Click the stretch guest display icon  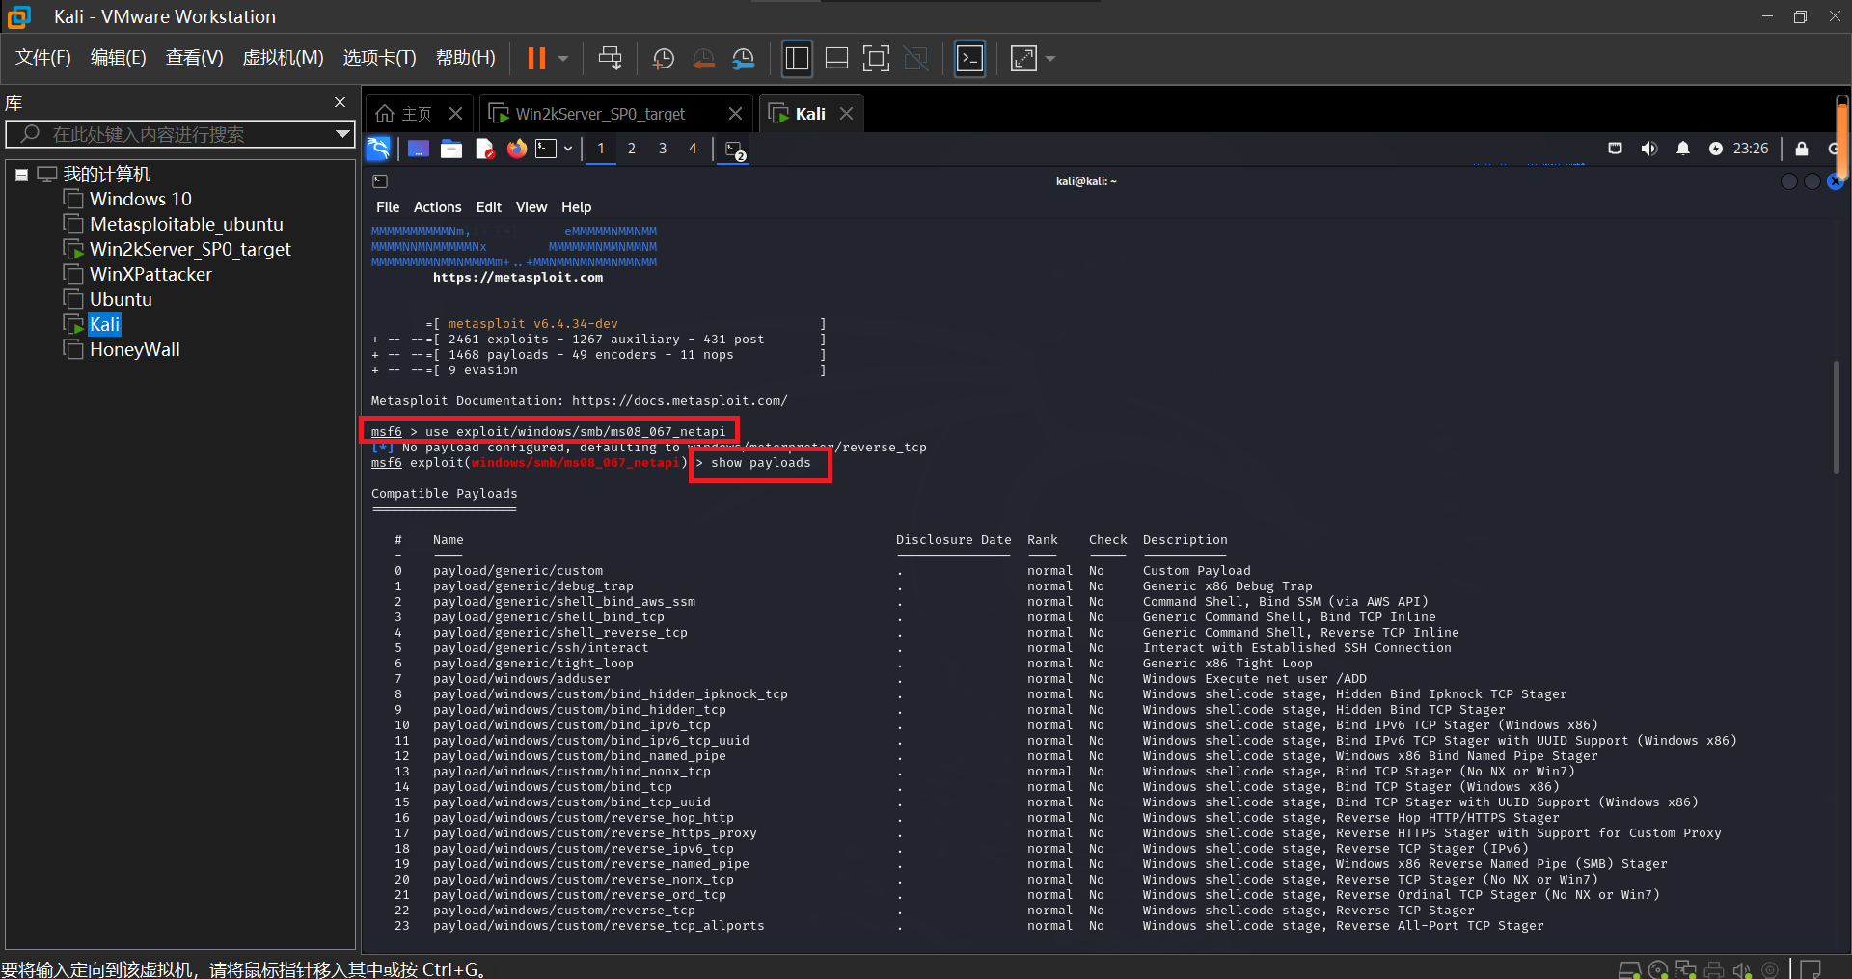1022,59
